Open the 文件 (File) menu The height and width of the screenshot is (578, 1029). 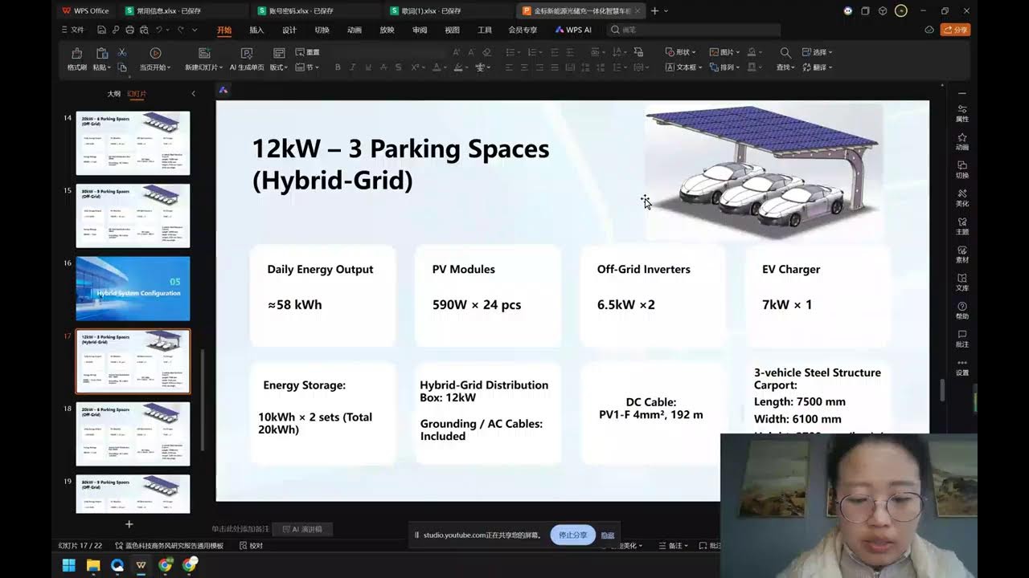click(x=72, y=30)
